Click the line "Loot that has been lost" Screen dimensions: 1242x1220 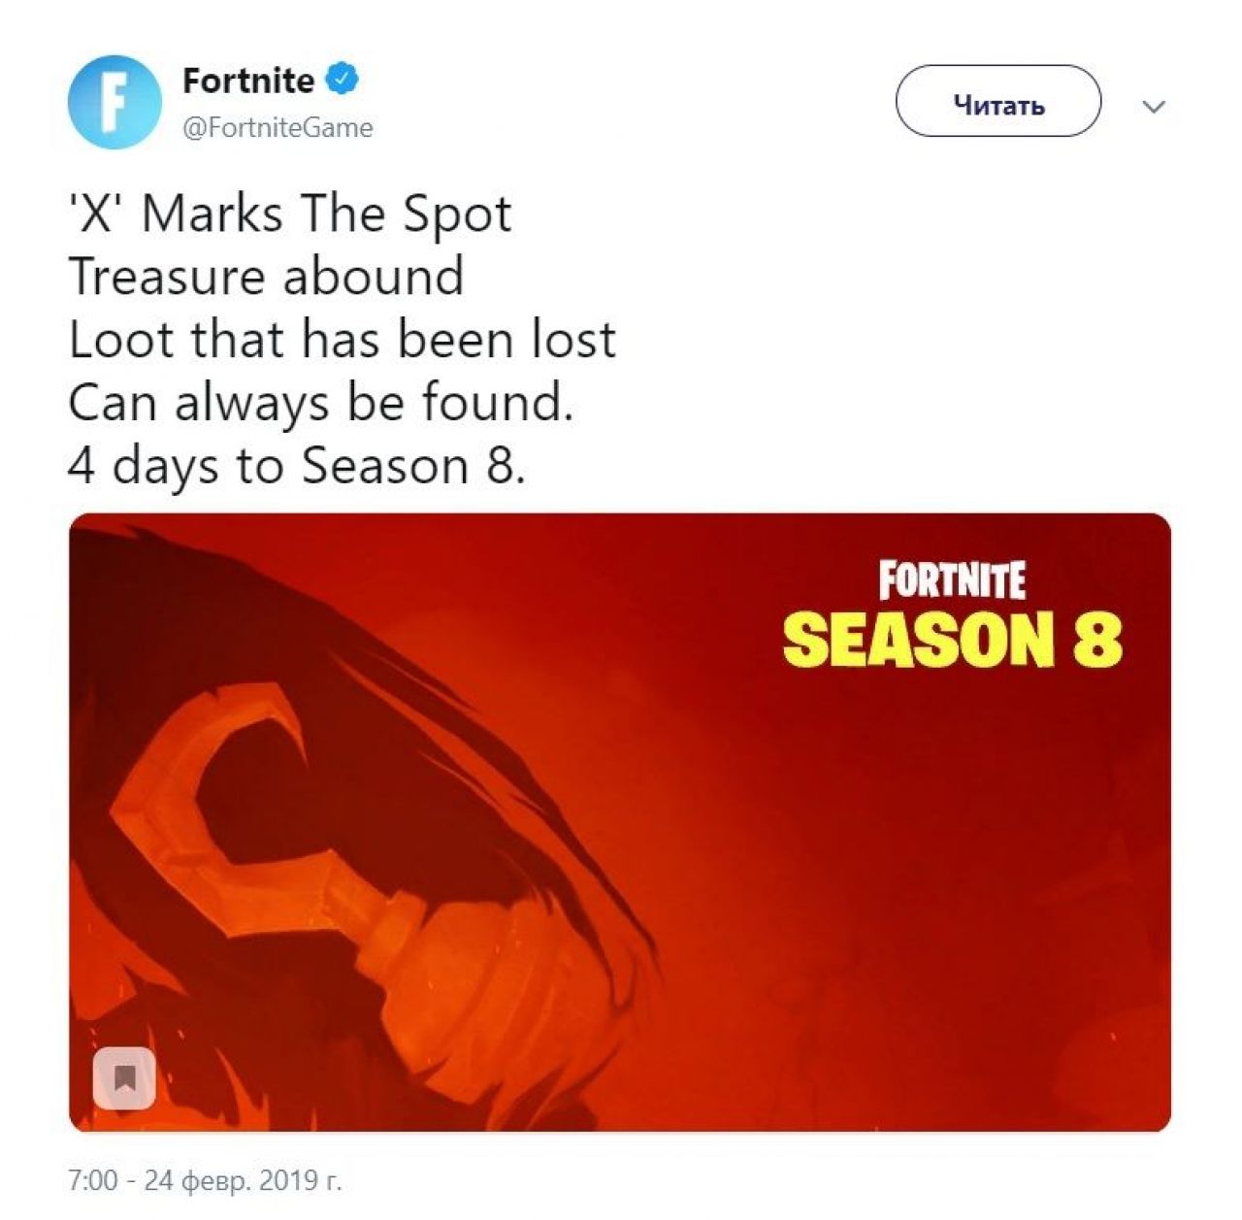(343, 340)
